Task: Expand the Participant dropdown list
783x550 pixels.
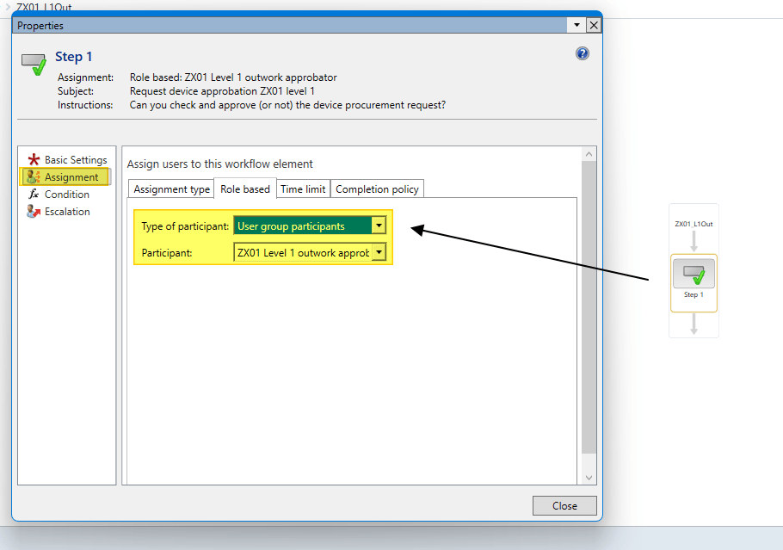Action: click(379, 253)
